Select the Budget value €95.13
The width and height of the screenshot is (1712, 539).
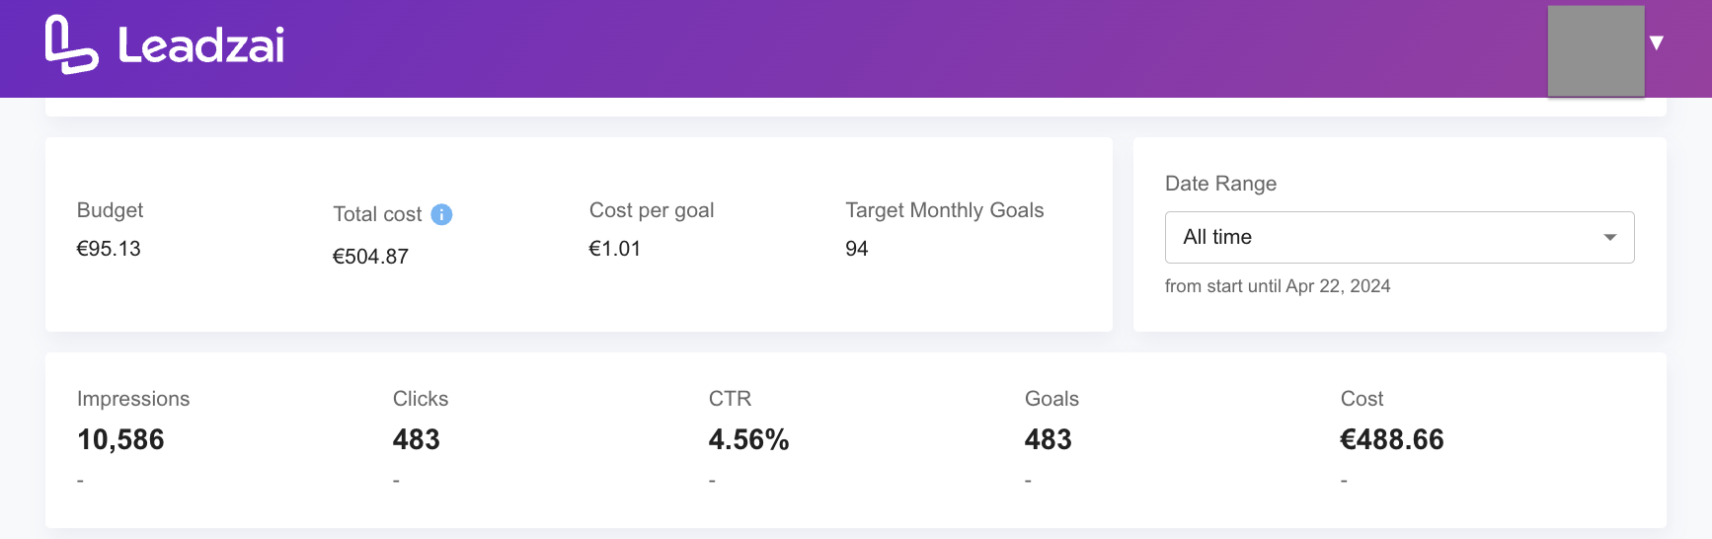[x=109, y=249]
